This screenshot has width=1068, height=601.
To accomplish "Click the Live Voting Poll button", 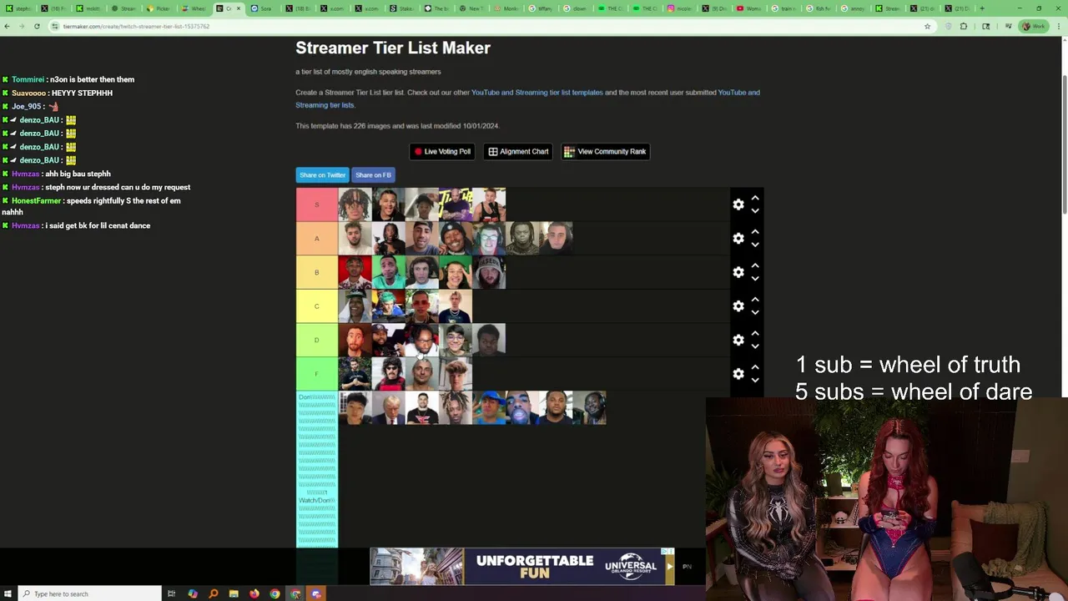I will click(442, 151).
